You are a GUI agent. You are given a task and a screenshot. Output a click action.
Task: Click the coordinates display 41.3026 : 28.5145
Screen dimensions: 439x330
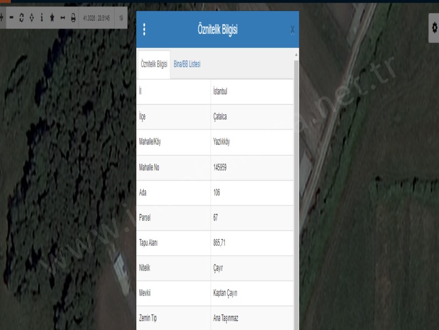(x=96, y=18)
